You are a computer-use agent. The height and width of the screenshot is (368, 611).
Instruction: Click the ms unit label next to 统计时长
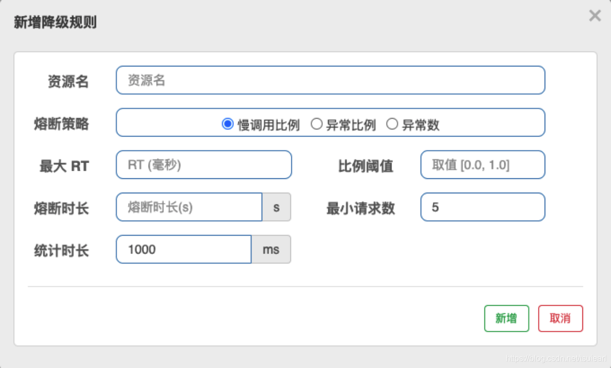(271, 249)
